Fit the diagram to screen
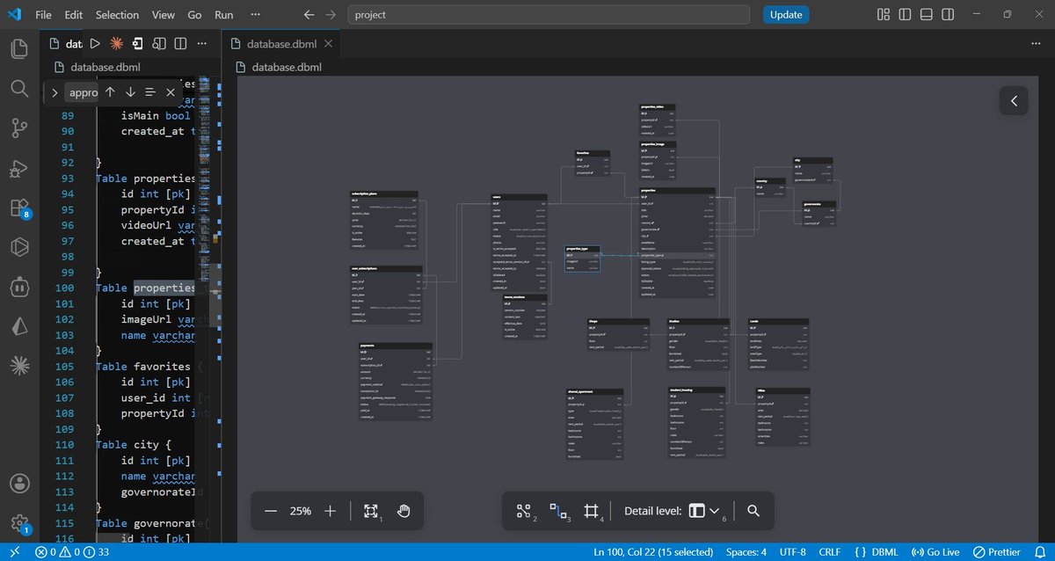 click(x=372, y=511)
